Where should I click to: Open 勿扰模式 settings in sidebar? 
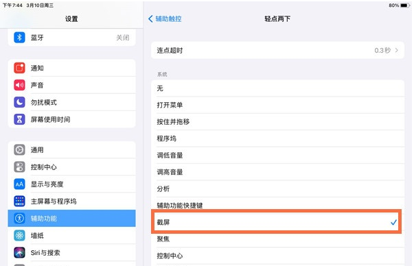(x=72, y=102)
